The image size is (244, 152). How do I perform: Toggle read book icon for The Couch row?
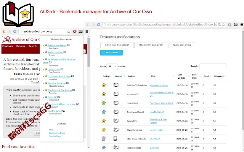(x=115, y=138)
